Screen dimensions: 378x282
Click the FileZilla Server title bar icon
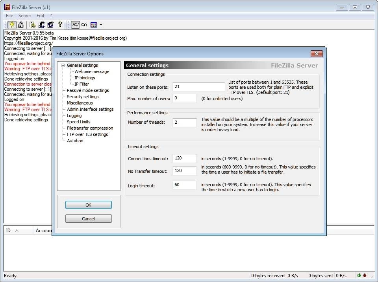click(x=7, y=7)
